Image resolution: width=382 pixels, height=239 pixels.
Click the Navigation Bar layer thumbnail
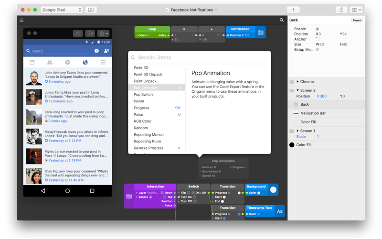pyautogui.click(x=296, y=113)
